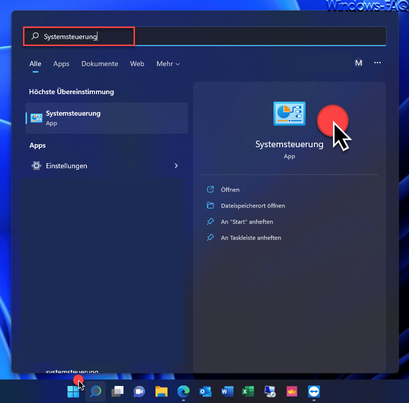Image resolution: width=409 pixels, height=403 pixels.
Task: Launch Word from the taskbar
Action: [227, 391]
